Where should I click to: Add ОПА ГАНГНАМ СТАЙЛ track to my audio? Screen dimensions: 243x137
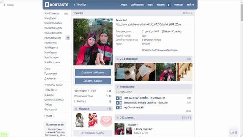tap(121, 98)
